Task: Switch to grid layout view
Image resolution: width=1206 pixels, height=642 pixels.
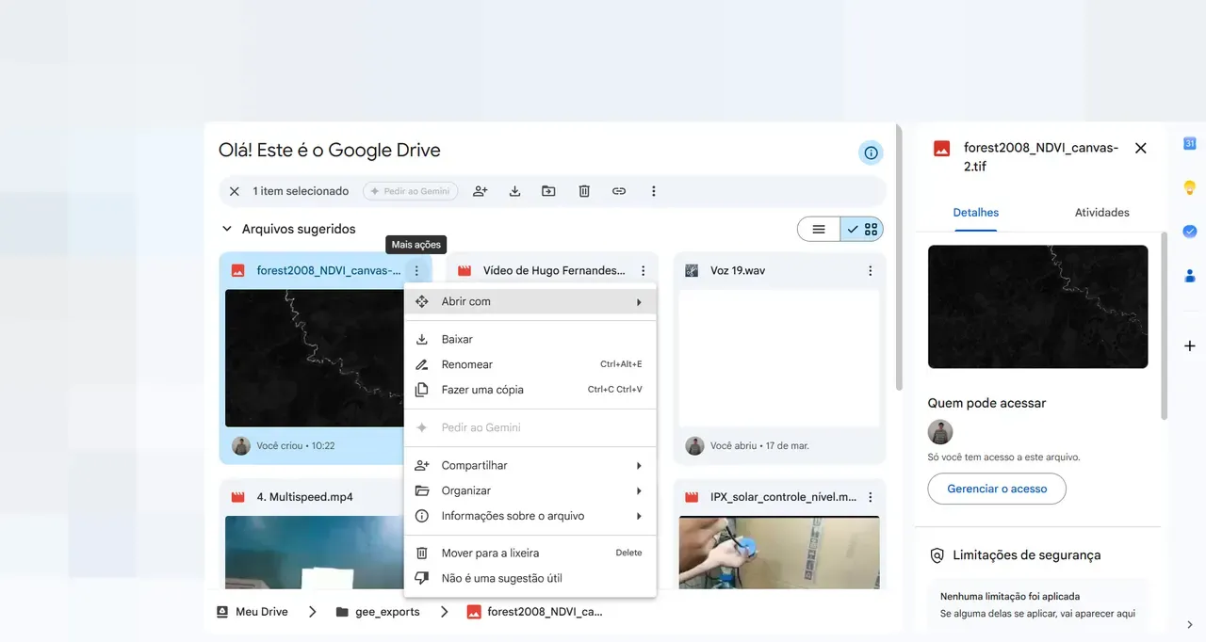Action: point(862,229)
